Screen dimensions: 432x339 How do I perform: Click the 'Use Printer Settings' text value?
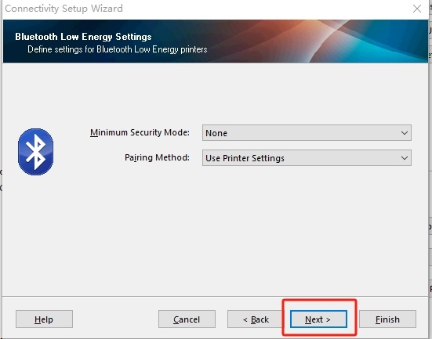(245, 158)
